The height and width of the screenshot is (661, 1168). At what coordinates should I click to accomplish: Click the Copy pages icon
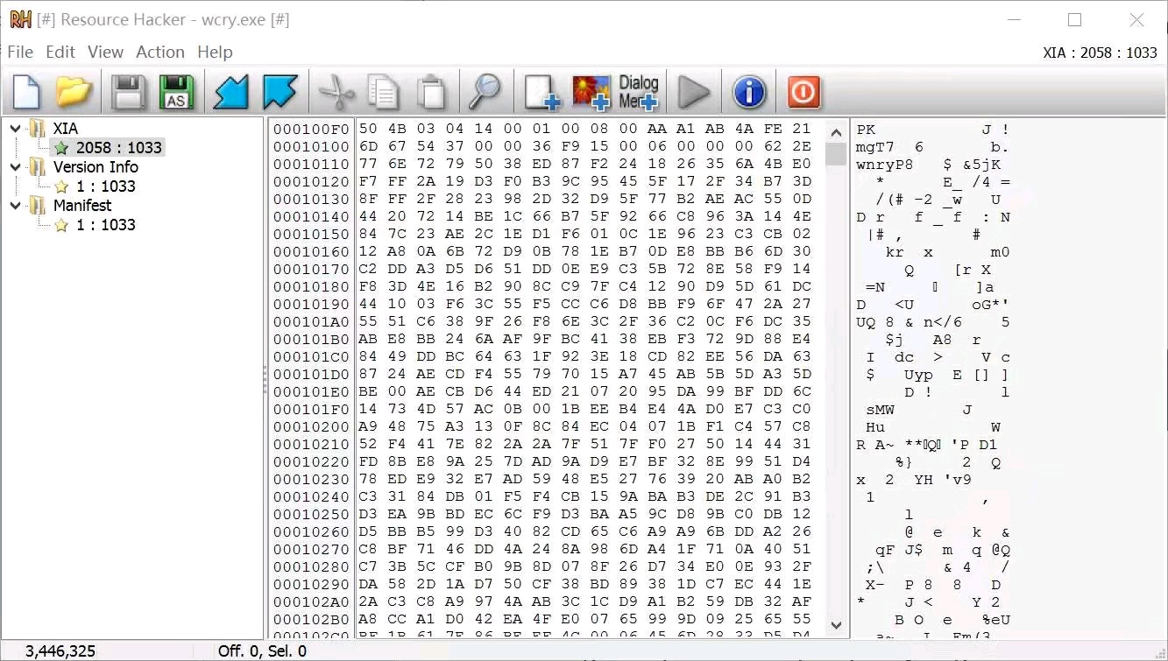384,92
